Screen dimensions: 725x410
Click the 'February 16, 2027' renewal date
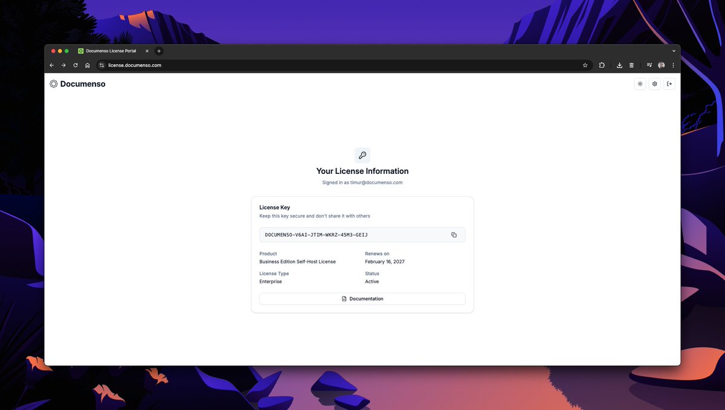pos(385,262)
